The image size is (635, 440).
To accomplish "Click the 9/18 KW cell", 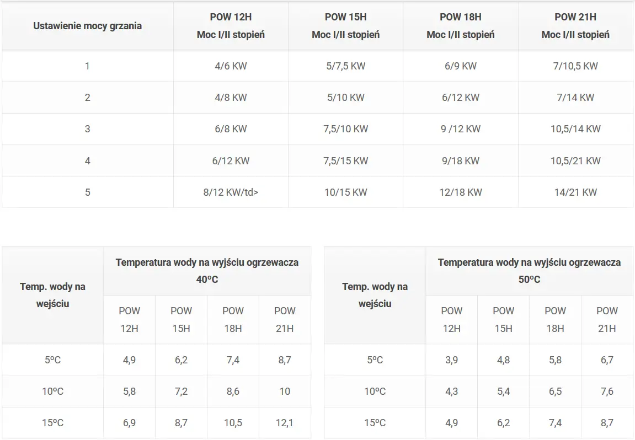I will 461,160.
